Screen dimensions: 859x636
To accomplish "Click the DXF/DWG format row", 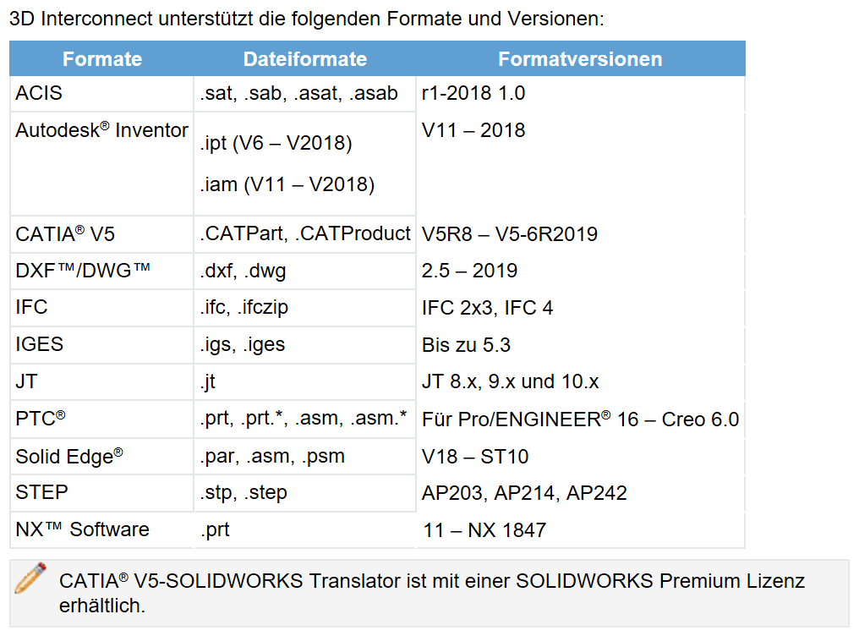I will pos(377,271).
